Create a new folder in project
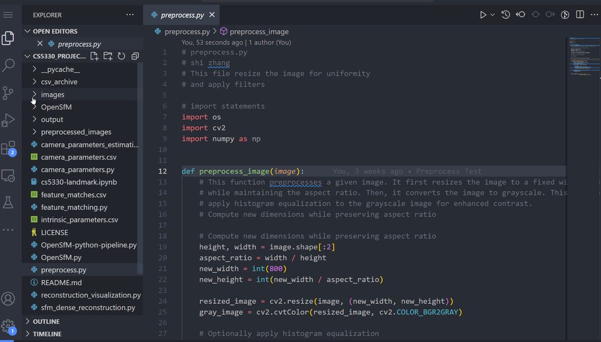601x342 pixels. tap(108, 56)
